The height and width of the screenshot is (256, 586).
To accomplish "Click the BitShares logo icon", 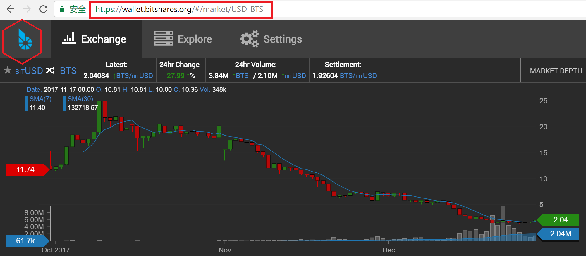I will click(x=25, y=39).
